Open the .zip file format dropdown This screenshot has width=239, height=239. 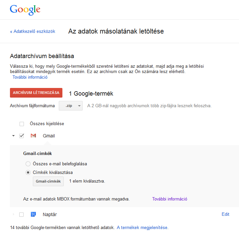(71, 106)
